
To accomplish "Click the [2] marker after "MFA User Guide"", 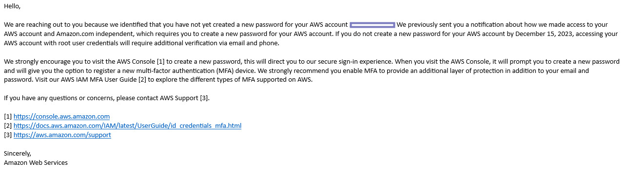I will pos(141,80).
